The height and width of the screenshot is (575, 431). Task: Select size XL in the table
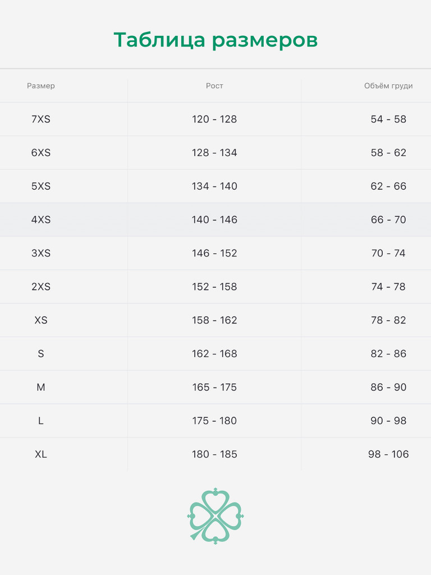click(41, 454)
